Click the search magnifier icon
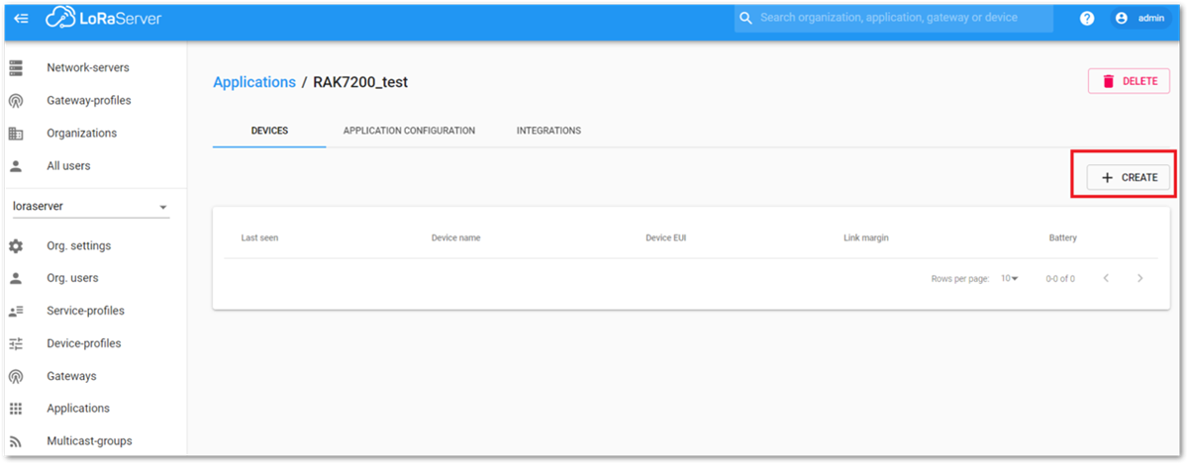1188x464 pixels. tap(746, 18)
